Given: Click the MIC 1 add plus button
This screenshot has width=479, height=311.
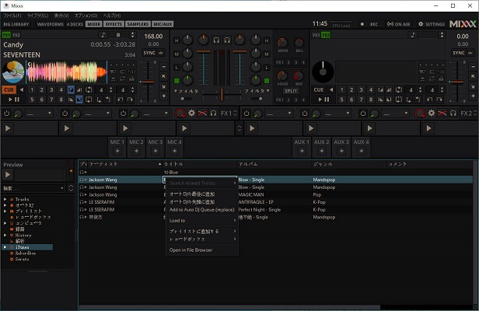Looking at the screenshot, I should point(117,151).
